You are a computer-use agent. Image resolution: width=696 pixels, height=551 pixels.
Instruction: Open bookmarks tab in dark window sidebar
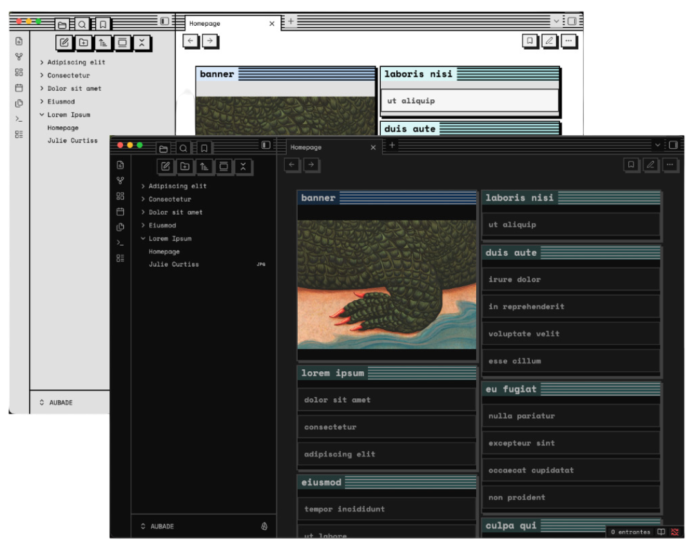coord(204,148)
